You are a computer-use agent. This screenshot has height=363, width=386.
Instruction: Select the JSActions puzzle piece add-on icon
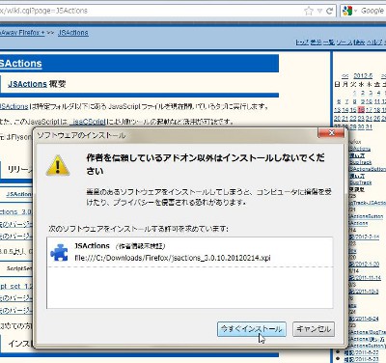tap(59, 252)
